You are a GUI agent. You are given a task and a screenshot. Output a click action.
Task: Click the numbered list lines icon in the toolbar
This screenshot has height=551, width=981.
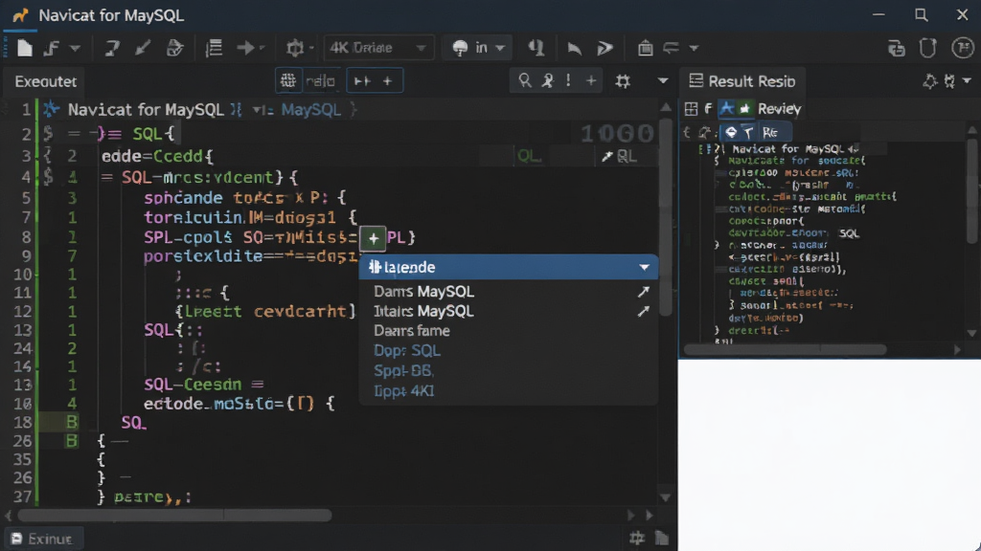tap(214, 48)
